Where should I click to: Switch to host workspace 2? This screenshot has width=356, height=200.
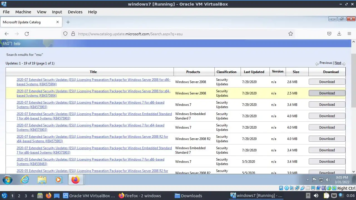[x=19, y=196]
